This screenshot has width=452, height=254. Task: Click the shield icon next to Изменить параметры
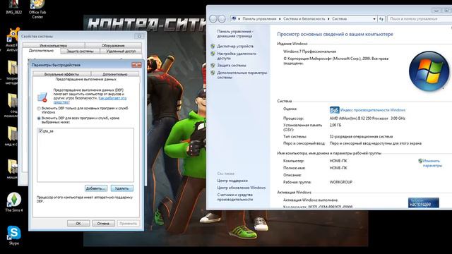(x=420, y=161)
